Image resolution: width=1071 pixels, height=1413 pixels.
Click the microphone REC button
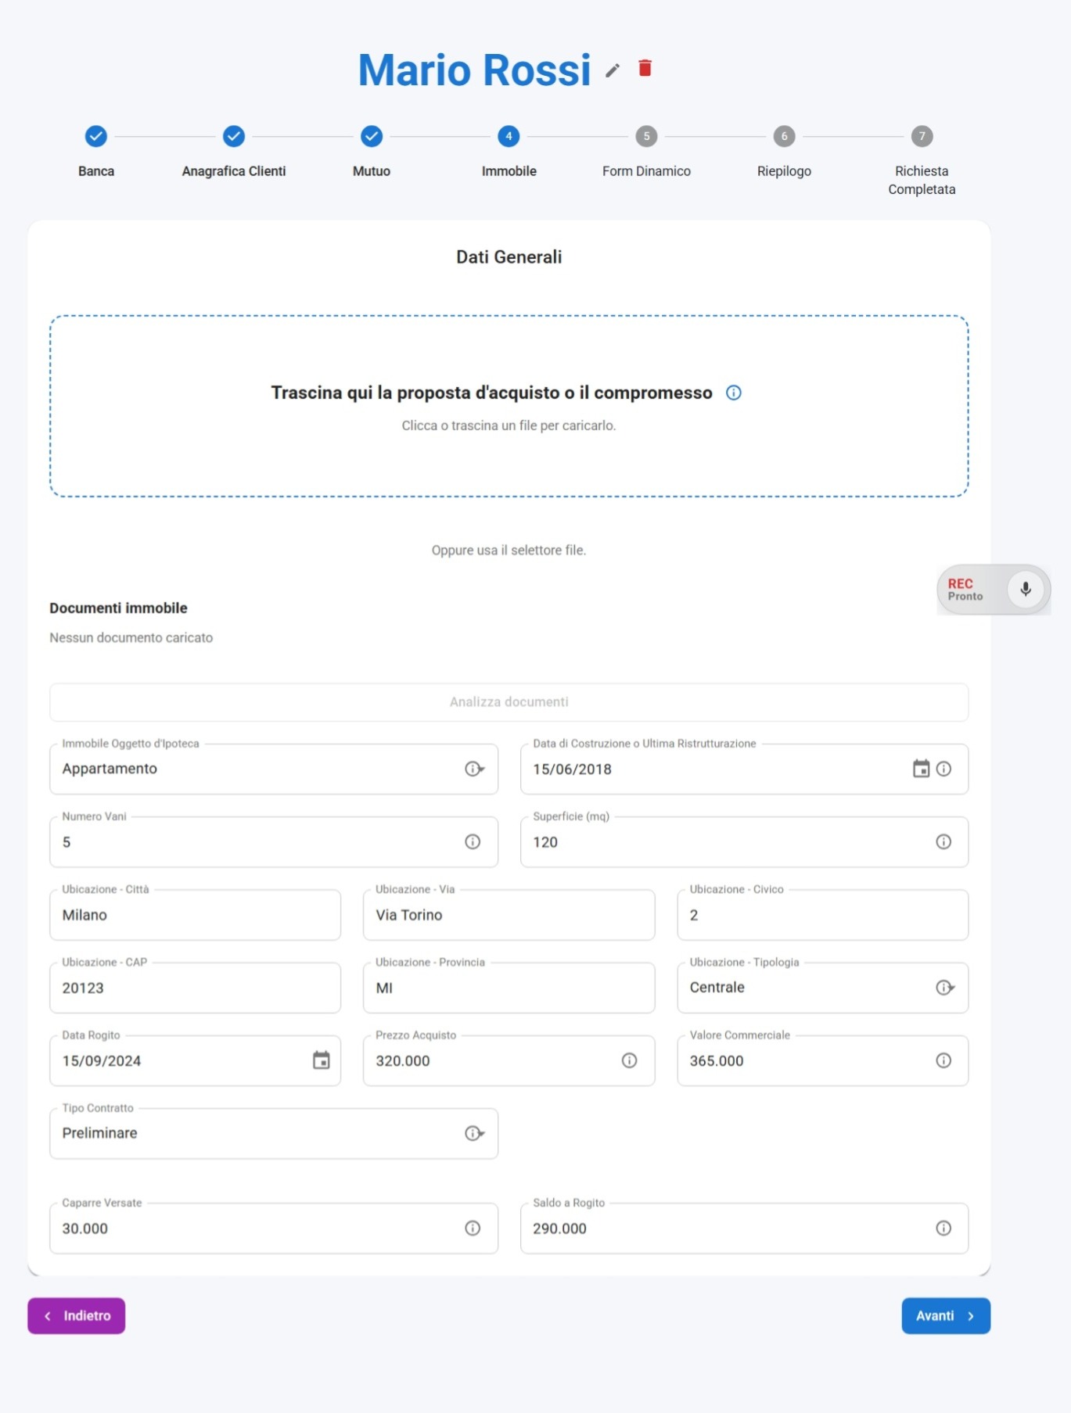pos(1025,589)
